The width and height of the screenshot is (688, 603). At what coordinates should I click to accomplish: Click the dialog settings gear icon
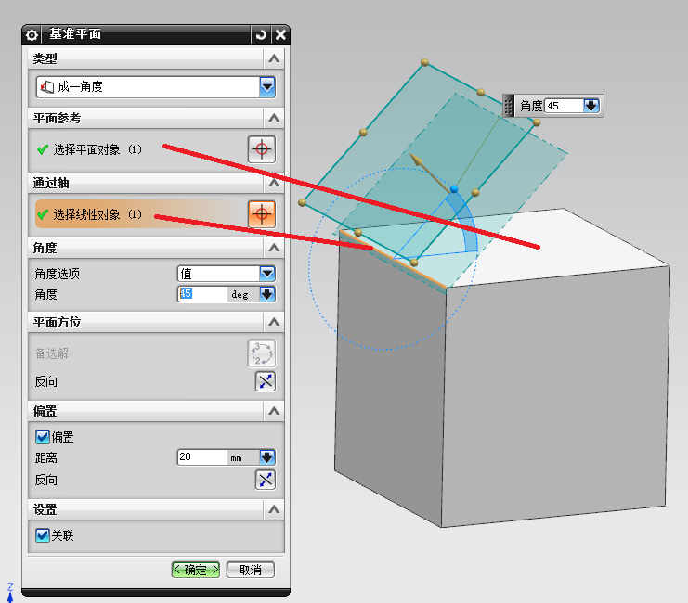32,34
